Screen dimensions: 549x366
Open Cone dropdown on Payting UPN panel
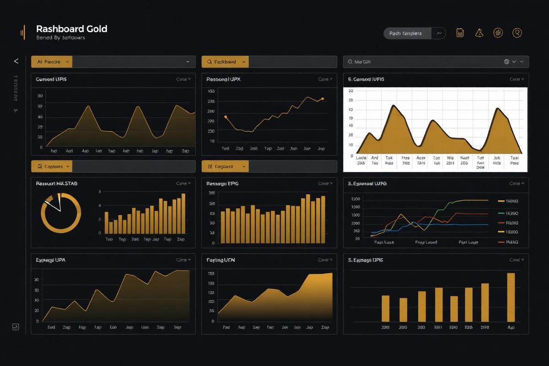click(x=325, y=260)
